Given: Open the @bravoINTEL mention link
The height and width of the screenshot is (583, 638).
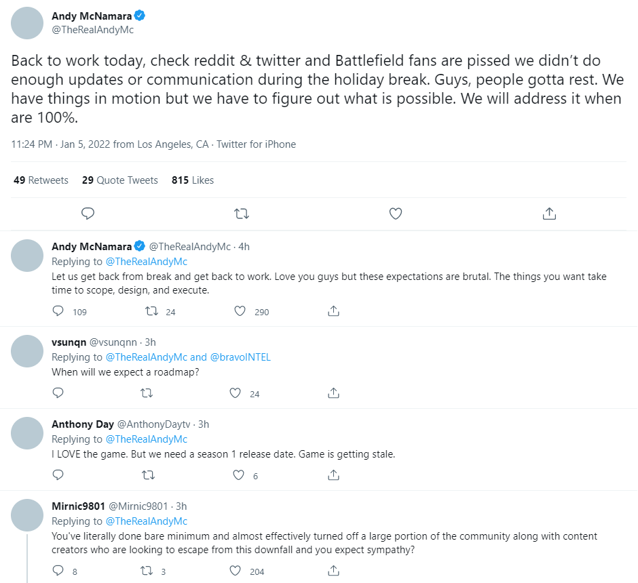Looking at the screenshot, I should (x=240, y=357).
